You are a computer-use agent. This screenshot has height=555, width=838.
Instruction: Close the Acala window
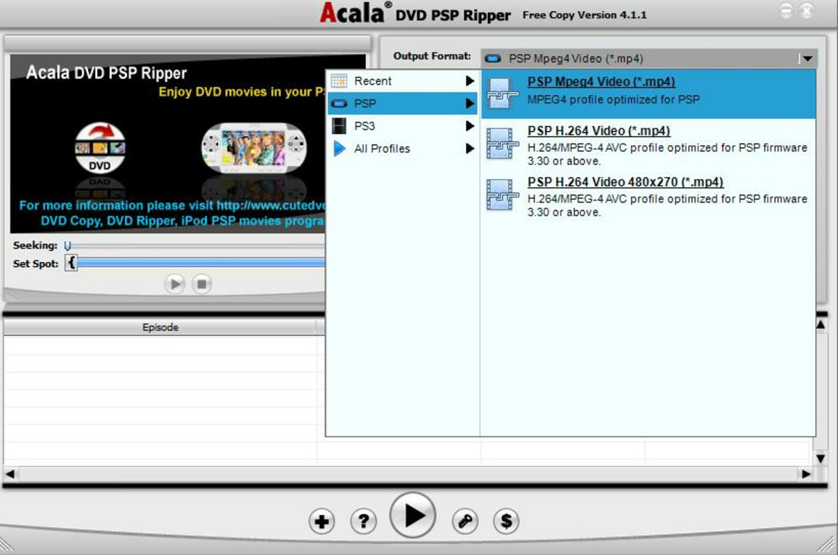pos(807,12)
